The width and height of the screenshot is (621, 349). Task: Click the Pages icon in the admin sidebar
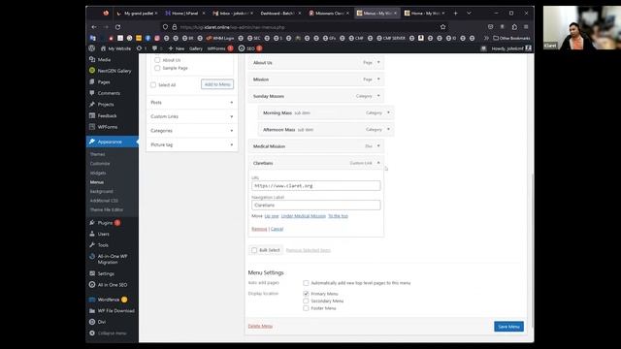[92, 81]
